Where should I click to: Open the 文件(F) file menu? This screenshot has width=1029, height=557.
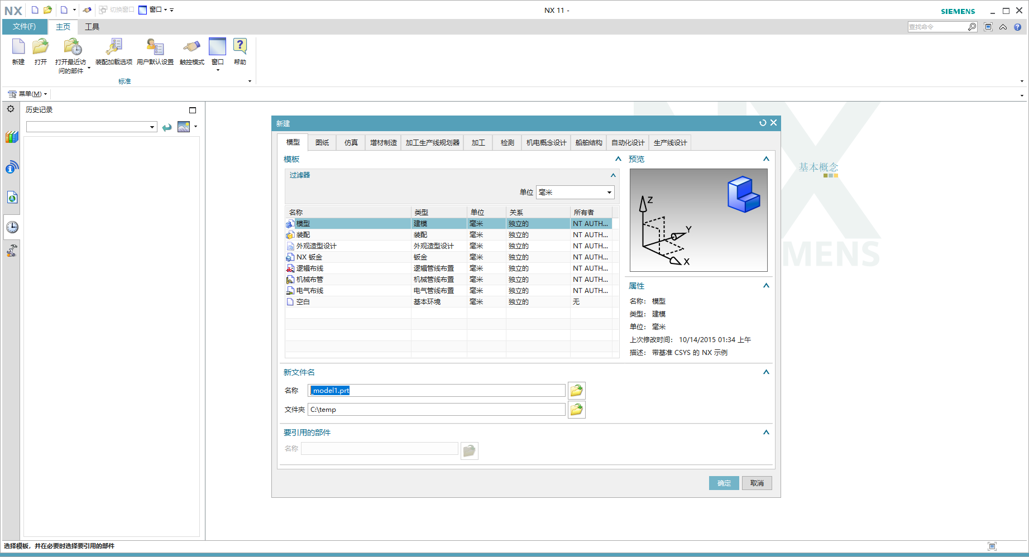[25, 27]
